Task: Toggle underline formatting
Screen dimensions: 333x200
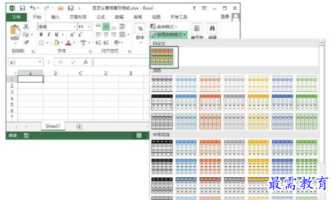Action: pos(56,34)
